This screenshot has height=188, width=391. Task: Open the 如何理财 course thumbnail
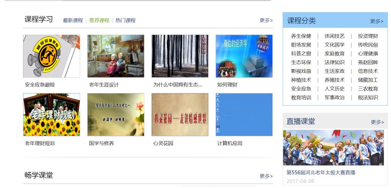click(244, 56)
